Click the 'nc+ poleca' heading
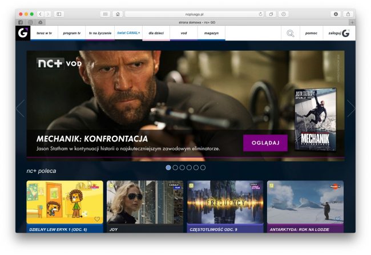The image size is (371, 255). pyautogui.click(x=42, y=171)
